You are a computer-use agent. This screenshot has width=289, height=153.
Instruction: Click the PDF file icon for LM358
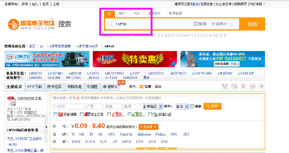(12, 101)
